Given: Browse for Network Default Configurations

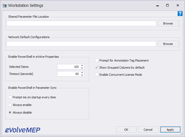Looking at the screenshot, I should (168, 44).
